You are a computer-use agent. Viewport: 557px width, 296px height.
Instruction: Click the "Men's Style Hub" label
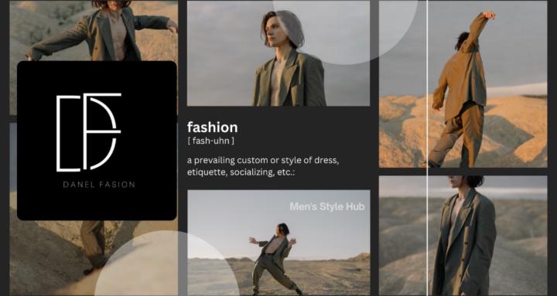pyautogui.click(x=326, y=206)
